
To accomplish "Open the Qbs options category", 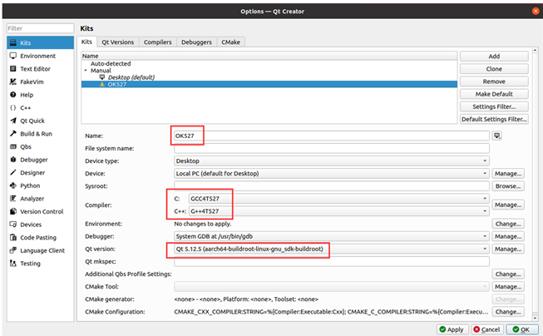I will point(40,147).
